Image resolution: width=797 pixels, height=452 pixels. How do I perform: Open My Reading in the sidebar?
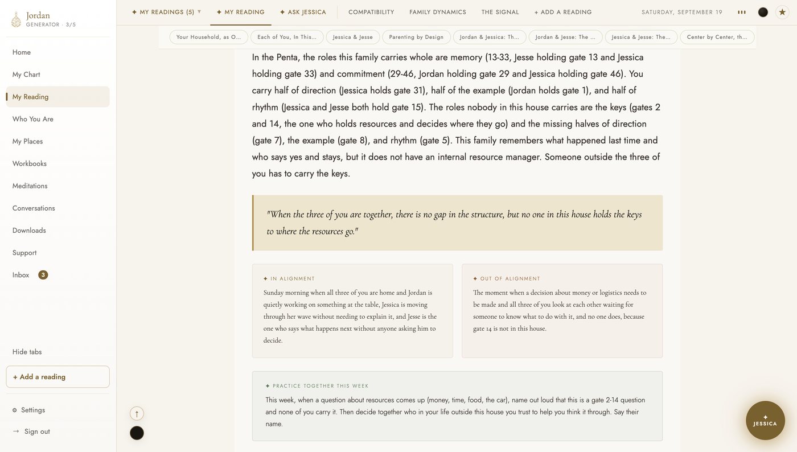click(57, 97)
